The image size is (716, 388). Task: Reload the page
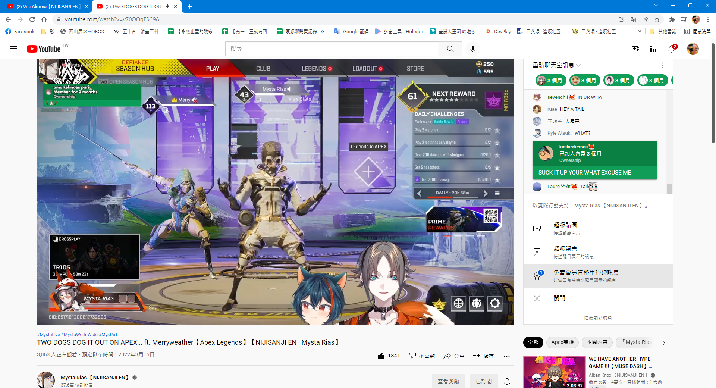click(32, 19)
